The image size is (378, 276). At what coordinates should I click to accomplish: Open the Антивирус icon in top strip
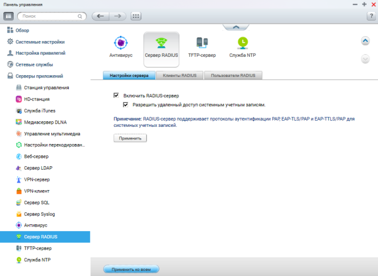[121, 47]
